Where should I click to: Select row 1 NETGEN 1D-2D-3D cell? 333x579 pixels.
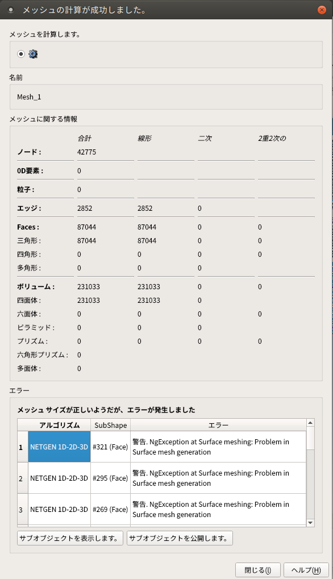click(60, 447)
